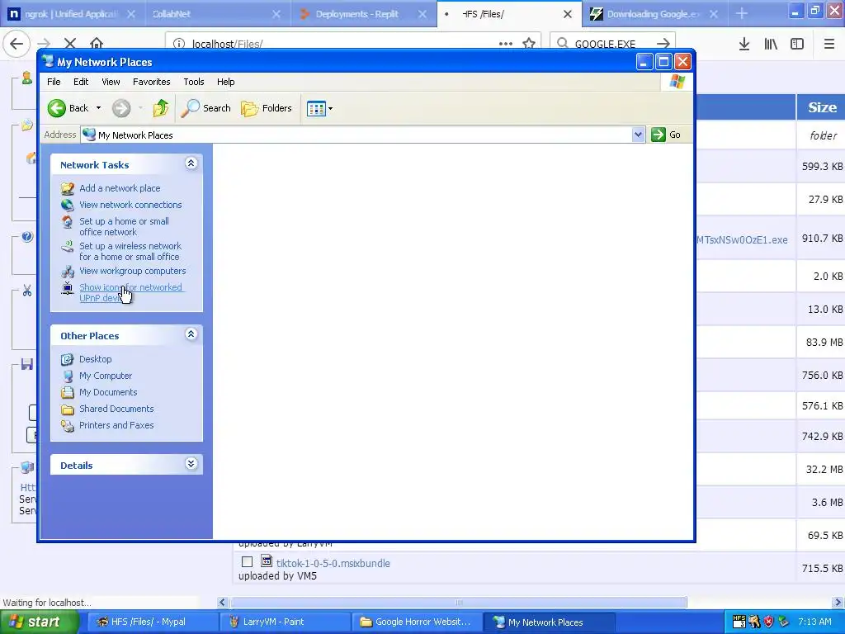Image resolution: width=845 pixels, height=634 pixels.
Task: Click the View workgroup computers icon
Action: [68, 271]
